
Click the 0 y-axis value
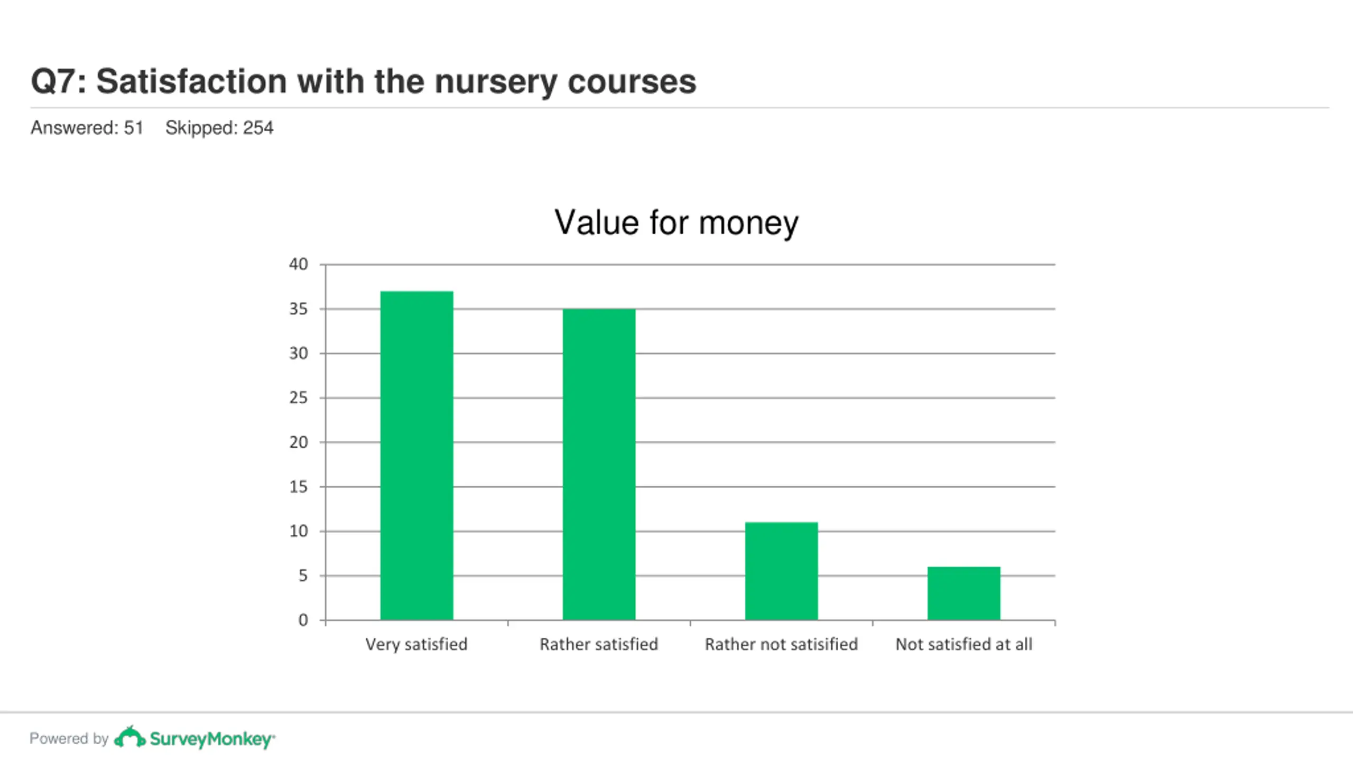303,620
